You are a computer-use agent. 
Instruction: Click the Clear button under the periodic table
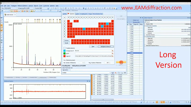pyautogui.click(x=93, y=47)
